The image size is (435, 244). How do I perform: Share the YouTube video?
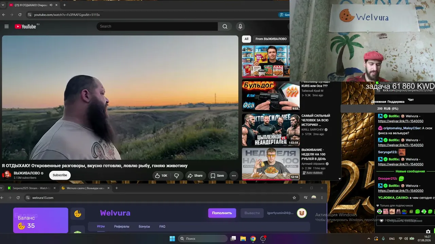195,176
